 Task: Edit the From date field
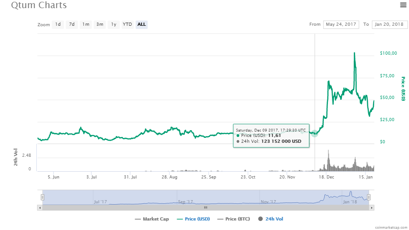341,24
